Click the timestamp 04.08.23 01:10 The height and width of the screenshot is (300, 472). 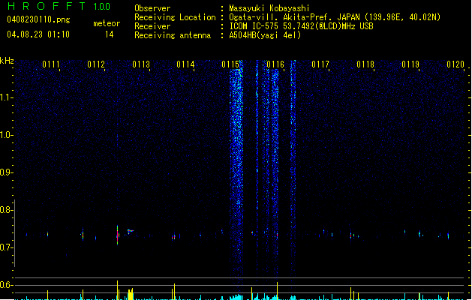pyautogui.click(x=38, y=34)
